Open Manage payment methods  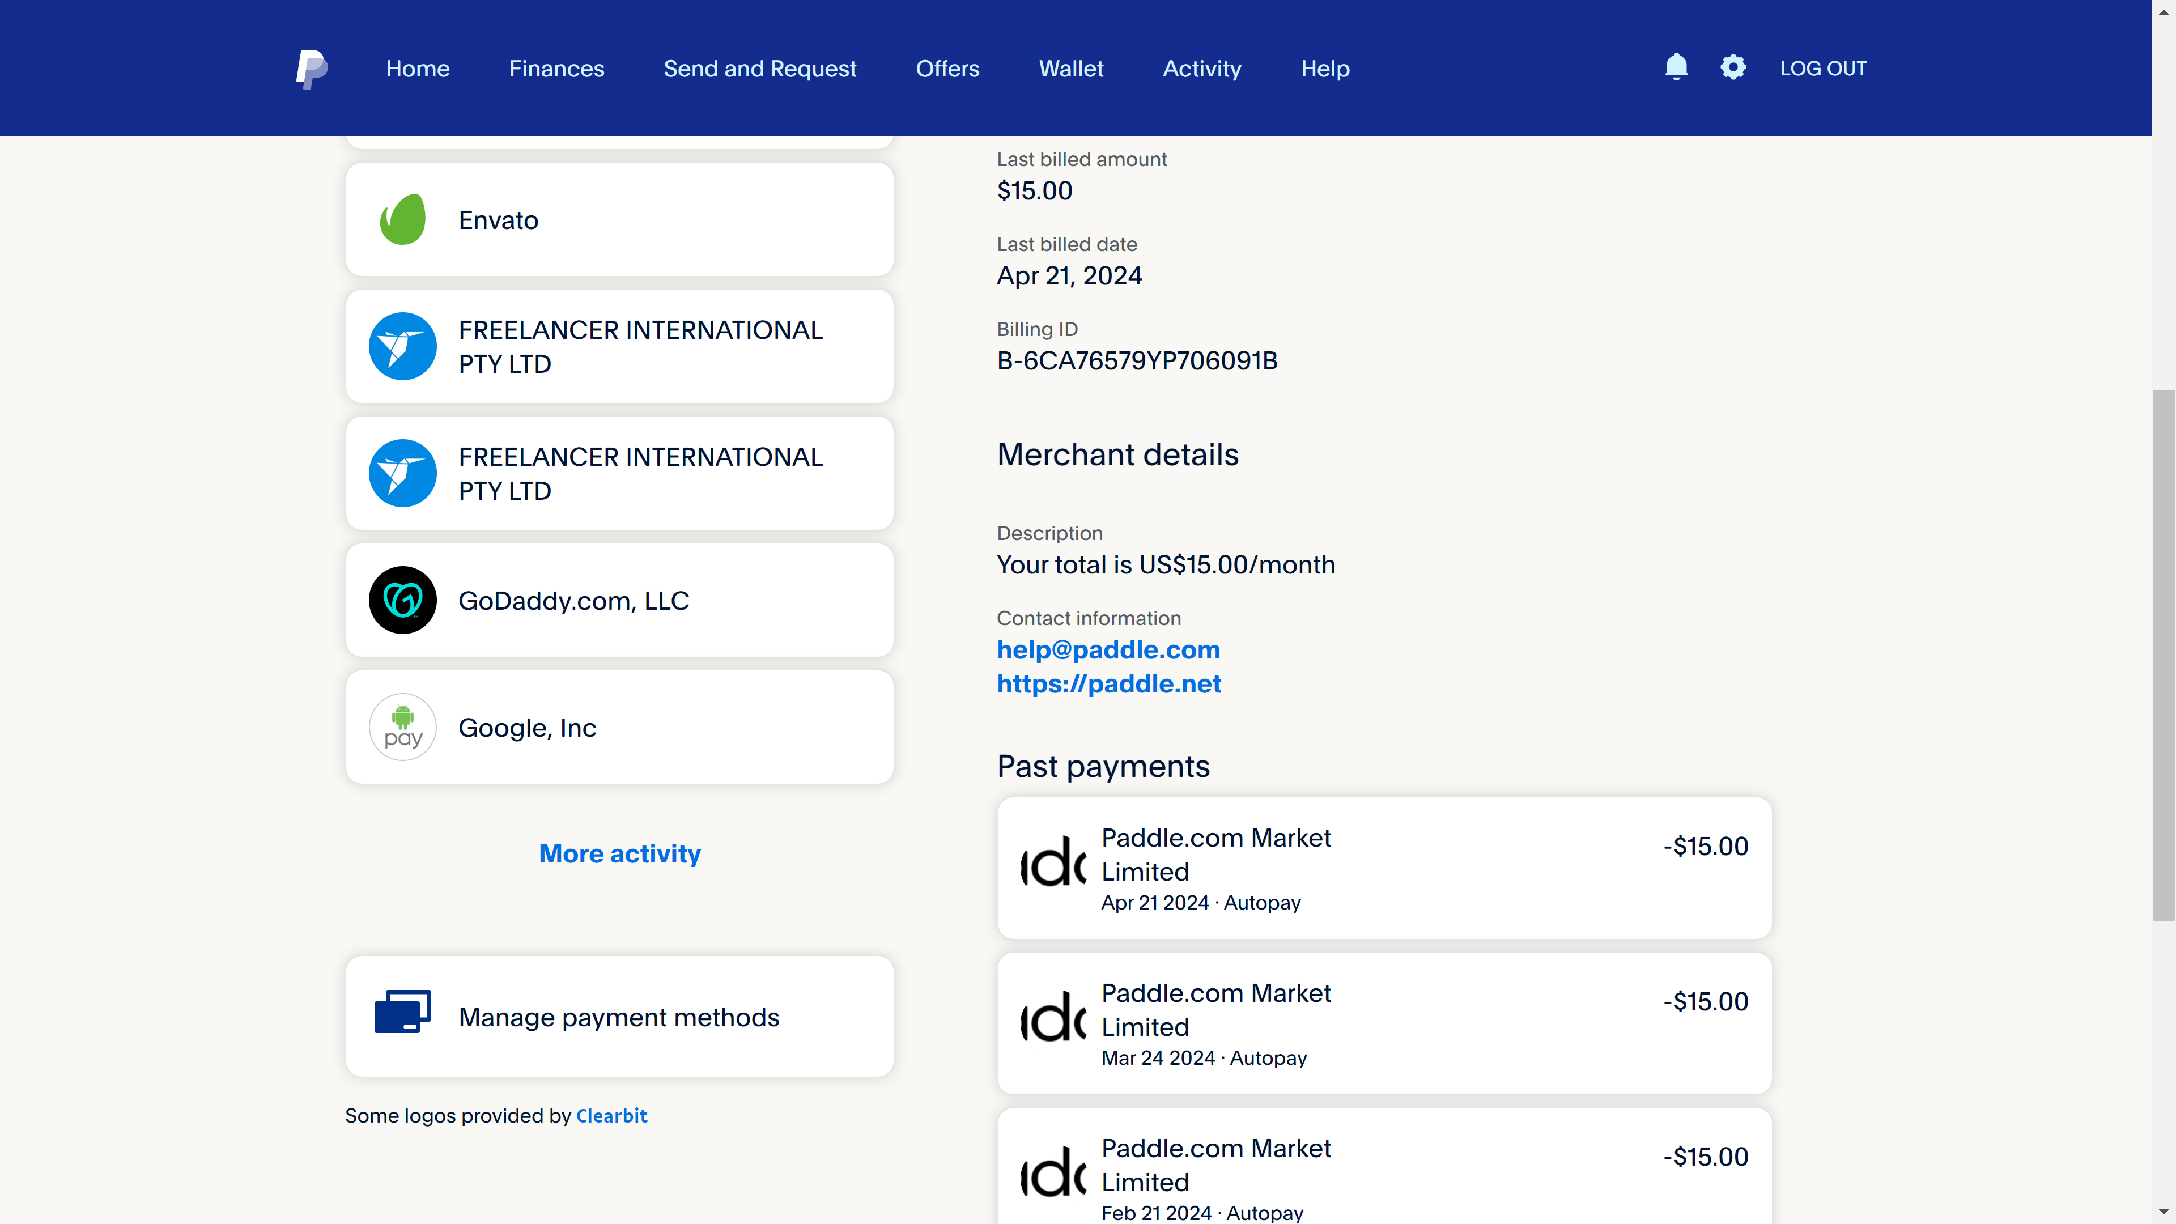pyautogui.click(x=620, y=1016)
